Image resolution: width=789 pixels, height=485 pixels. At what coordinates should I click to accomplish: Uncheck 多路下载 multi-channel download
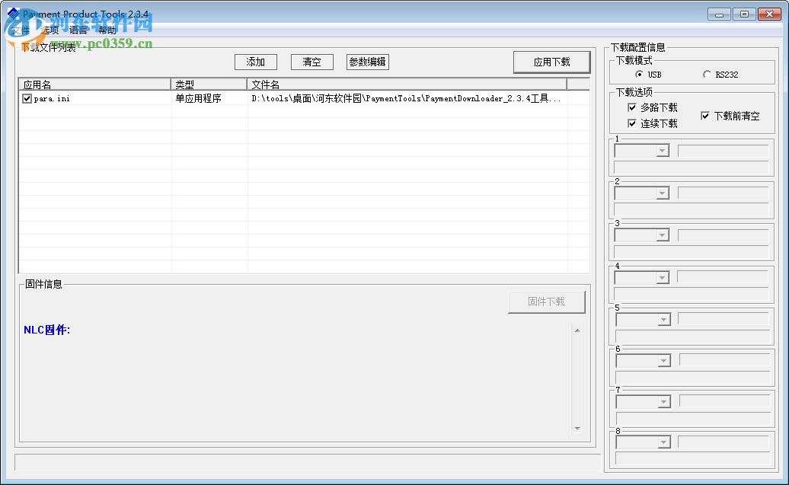632,107
